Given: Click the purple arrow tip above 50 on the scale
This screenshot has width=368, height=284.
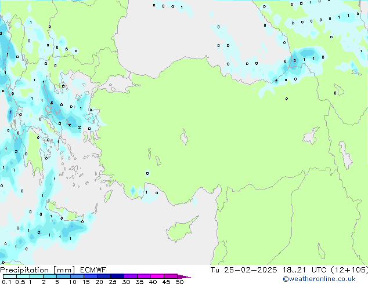Looking at the screenshot, I should pos(184,276).
